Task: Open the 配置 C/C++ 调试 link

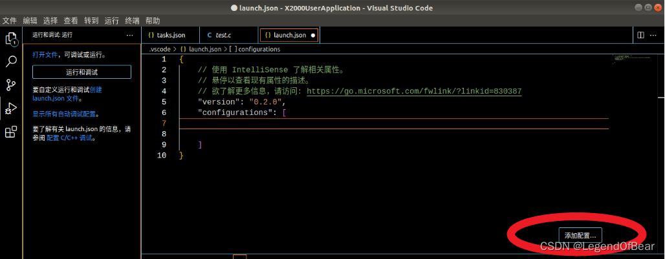Action: [x=69, y=138]
